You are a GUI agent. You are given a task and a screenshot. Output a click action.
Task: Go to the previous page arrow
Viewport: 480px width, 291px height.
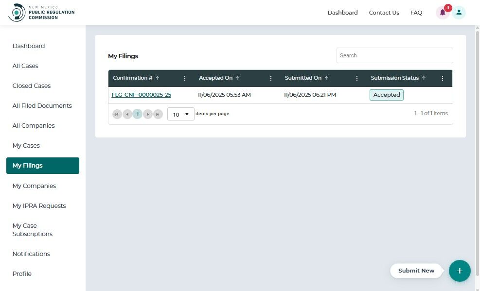coord(127,114)
